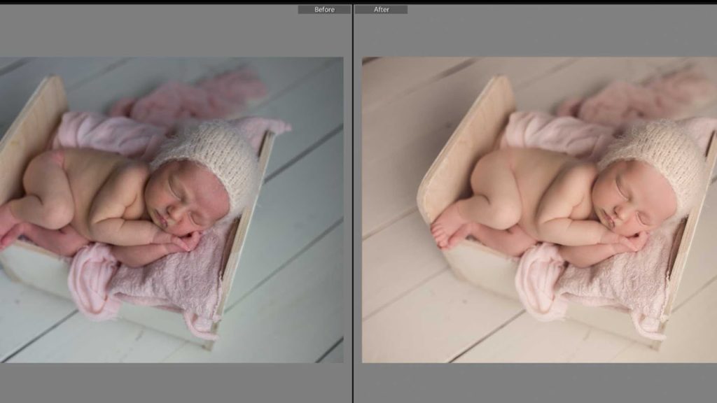This screenshot has width=717, height=403.
Task: Click the baby's face in Before photo
Action: (189, 203)
